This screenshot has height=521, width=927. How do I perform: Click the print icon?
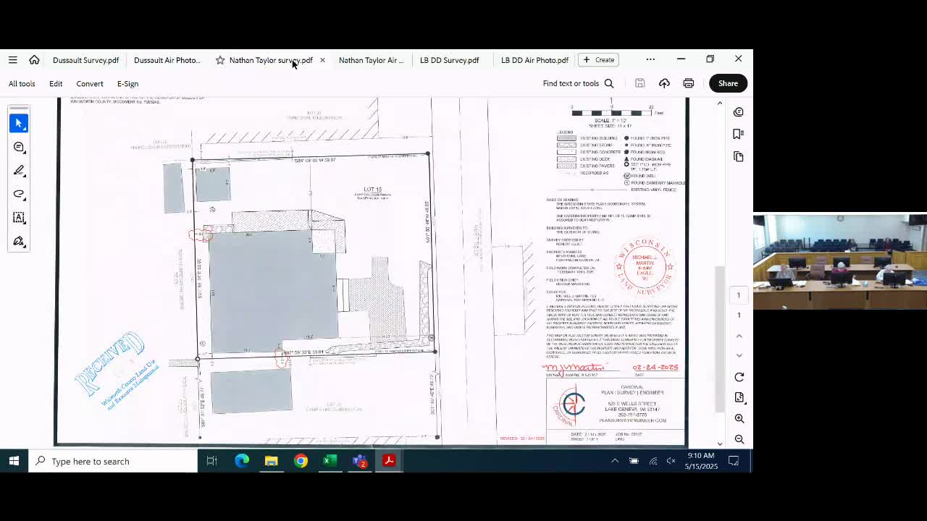pos(689,83)
